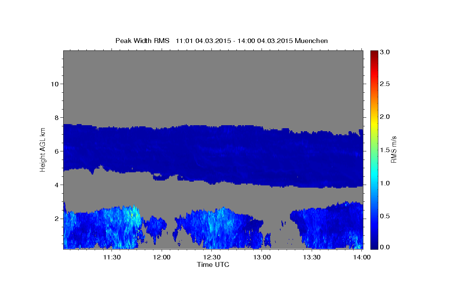Click the 'Muenchen' station name in title
Screen dimensions: 449x299
click(x=311, y=40)
